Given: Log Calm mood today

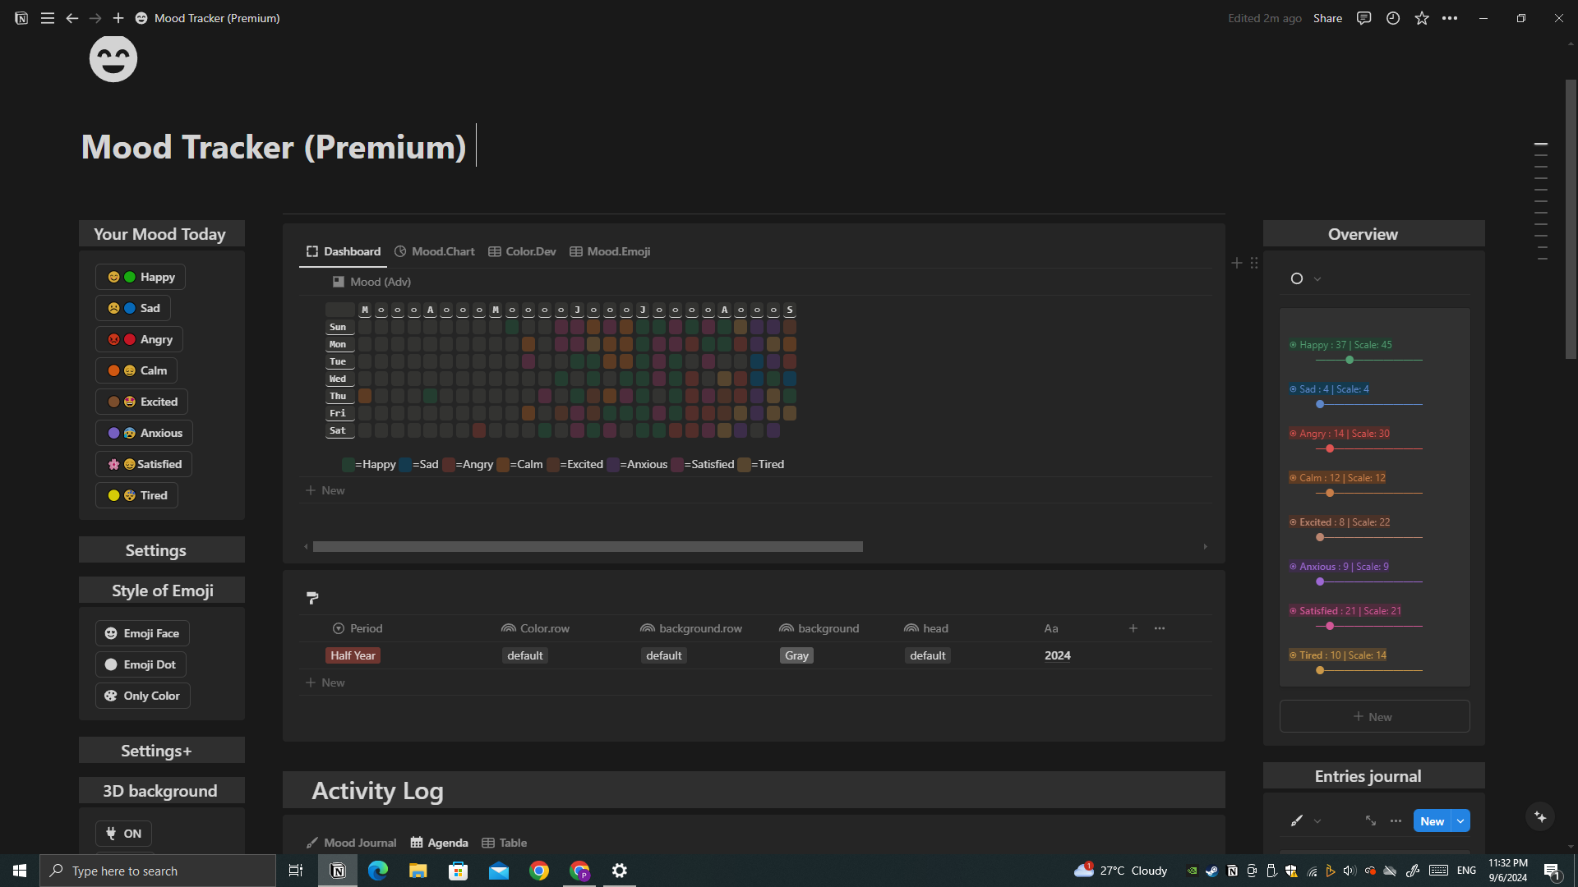Looking at the screenshot, I should point(136,370).
